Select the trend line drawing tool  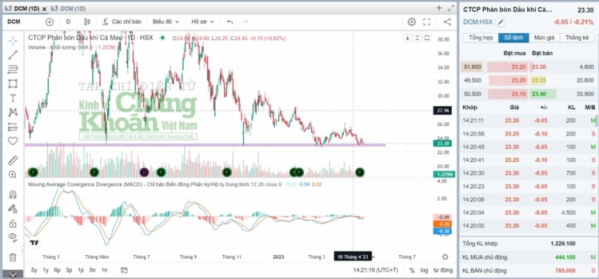click(13, 55)
